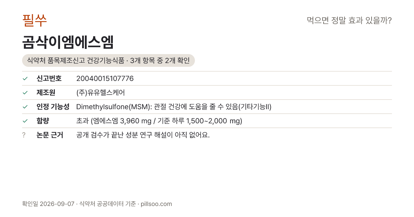Click the 신고번호 row label
The image size is (414, 217).
click(49, 79)
